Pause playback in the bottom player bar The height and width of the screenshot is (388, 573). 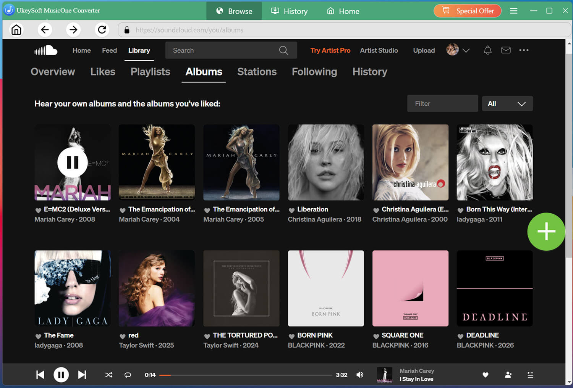click(61, 375)
